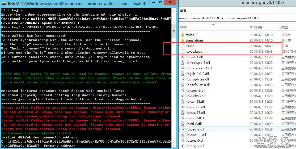296x149 pixels.
Task: Select the translations folder name
Action: pyautogui.click(x=194, y=40)
